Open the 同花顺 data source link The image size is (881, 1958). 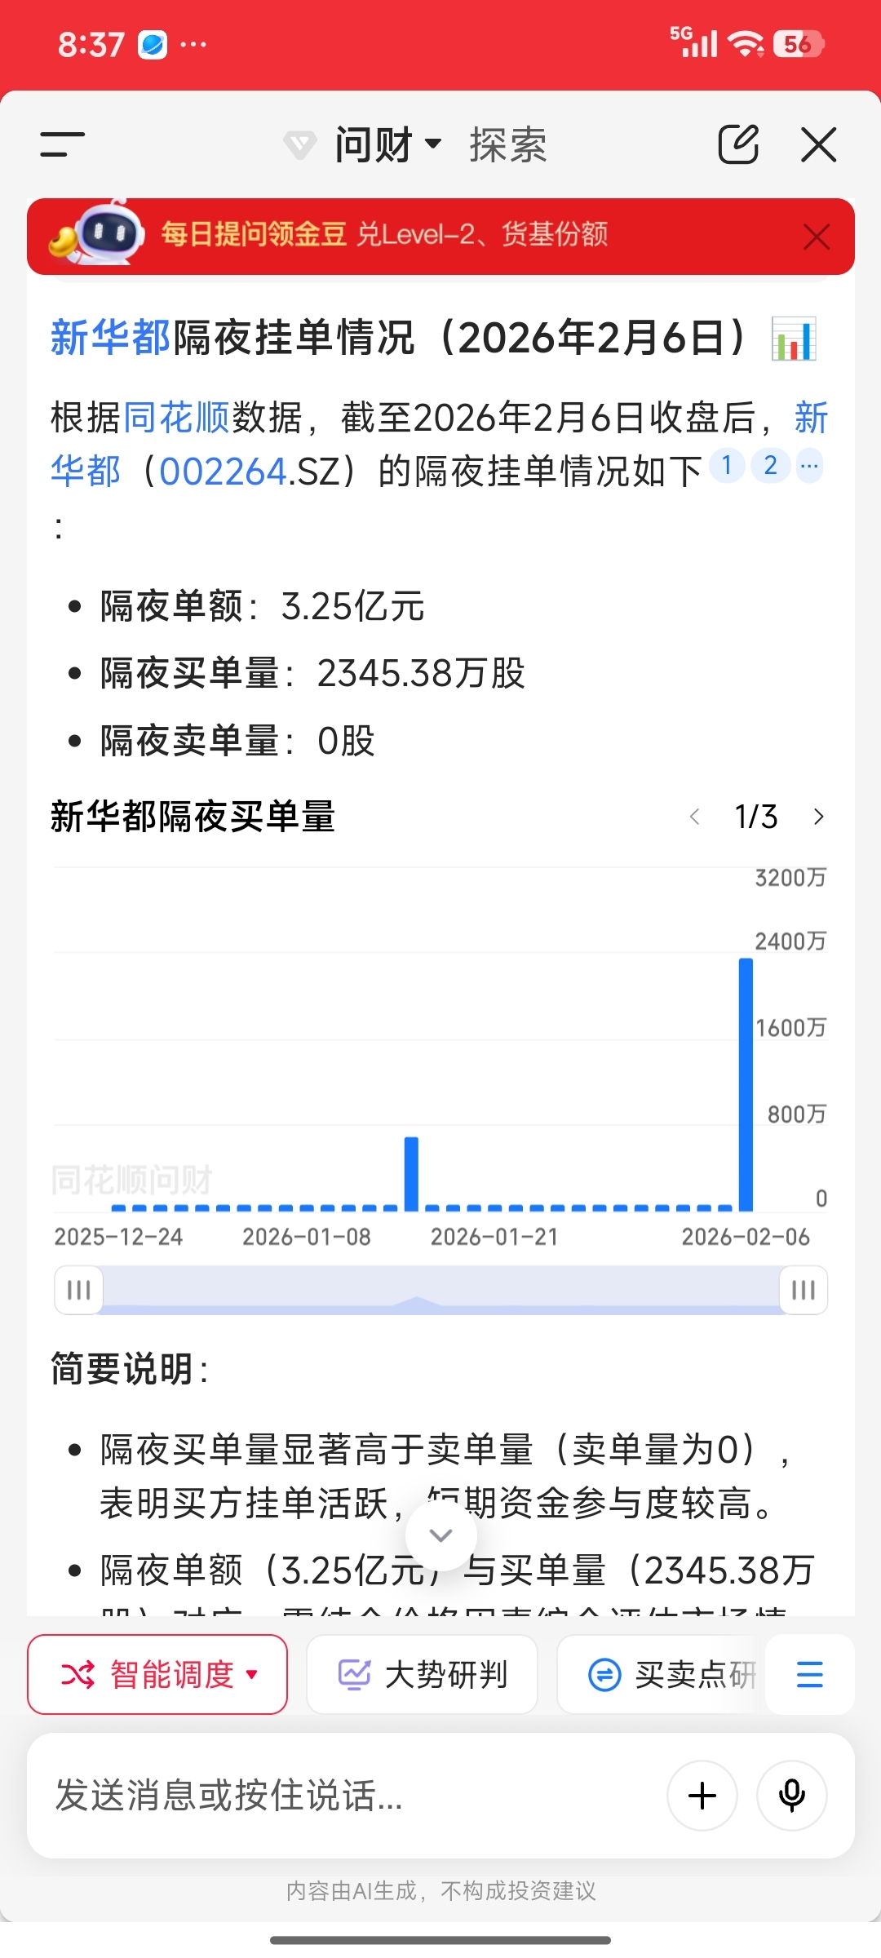177,418
